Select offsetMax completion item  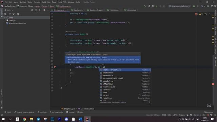click(x=125, y=84)
